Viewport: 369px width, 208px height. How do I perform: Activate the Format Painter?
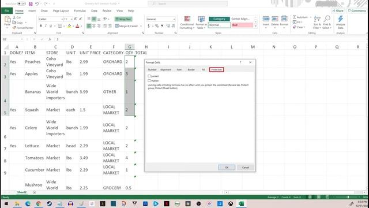coord(23,28)
